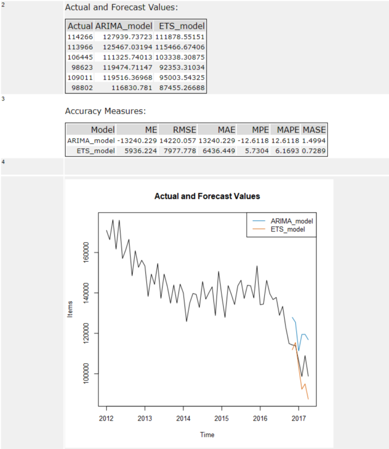
Task: Click ARIMA_model entry in chart legend
Action: 292,221
